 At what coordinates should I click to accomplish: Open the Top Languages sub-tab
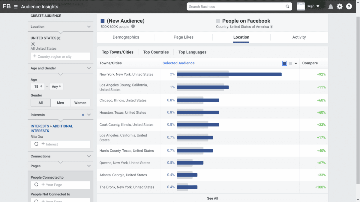pyautogui.click(x=192, y=52)
